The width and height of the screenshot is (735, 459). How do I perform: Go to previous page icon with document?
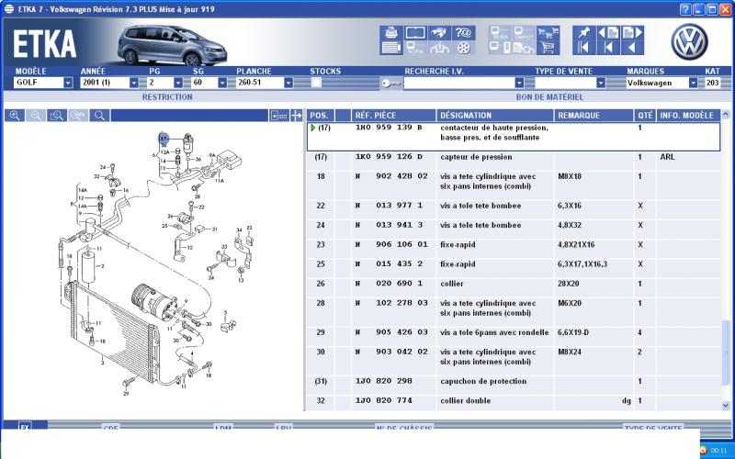pyautogui.click(x=608, y=33)
